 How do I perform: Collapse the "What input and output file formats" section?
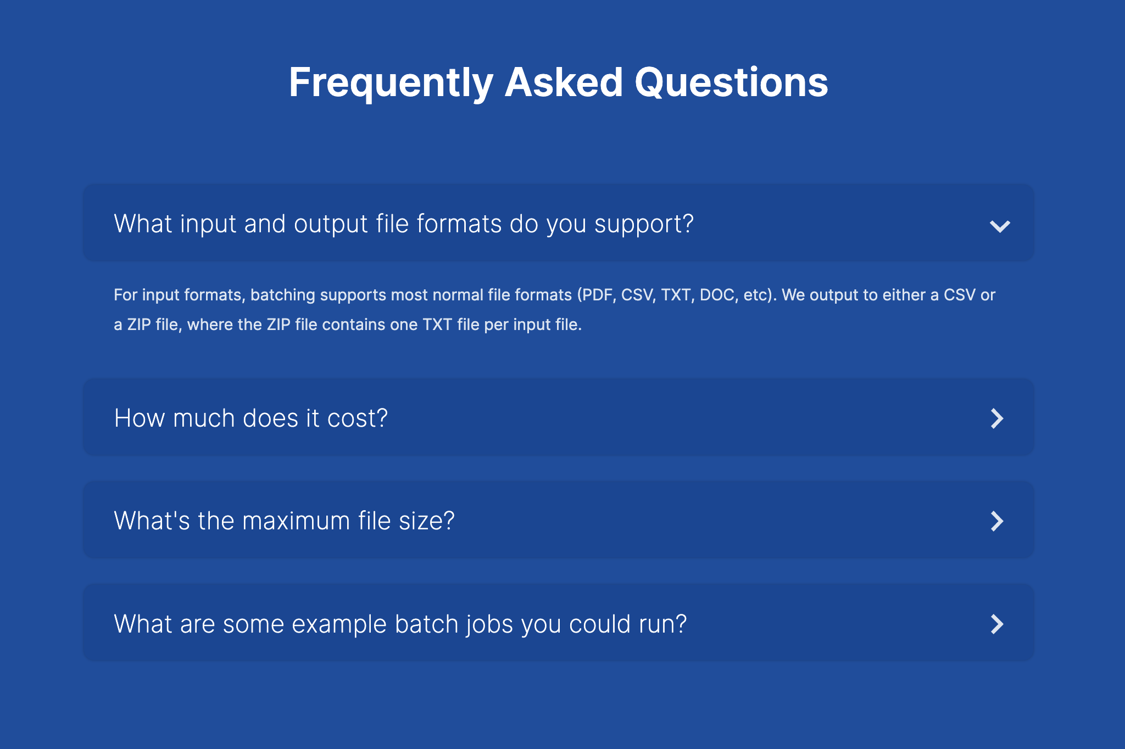point(558,222)
